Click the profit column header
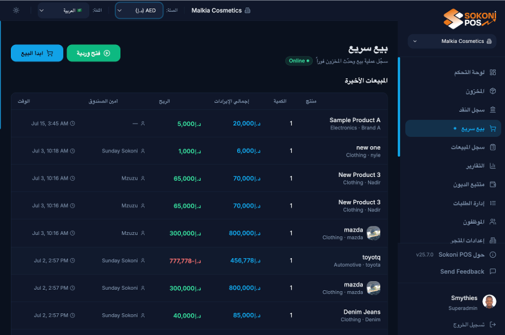The height and width of the screenshot is (335, 505). 164,101
